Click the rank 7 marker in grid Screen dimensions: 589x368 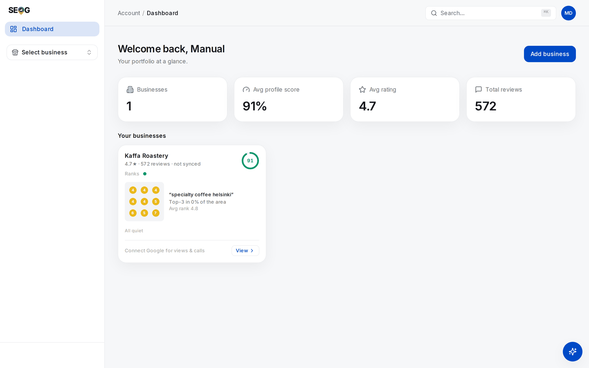click(x=156, y=213)
